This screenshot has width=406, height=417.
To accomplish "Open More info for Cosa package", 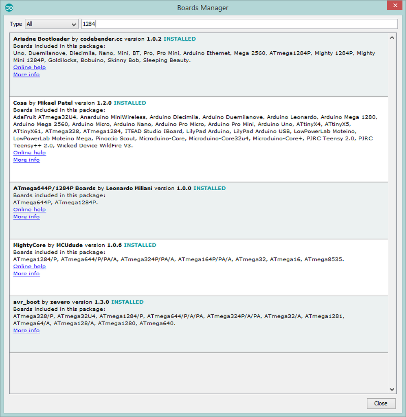I will point(26,160).
